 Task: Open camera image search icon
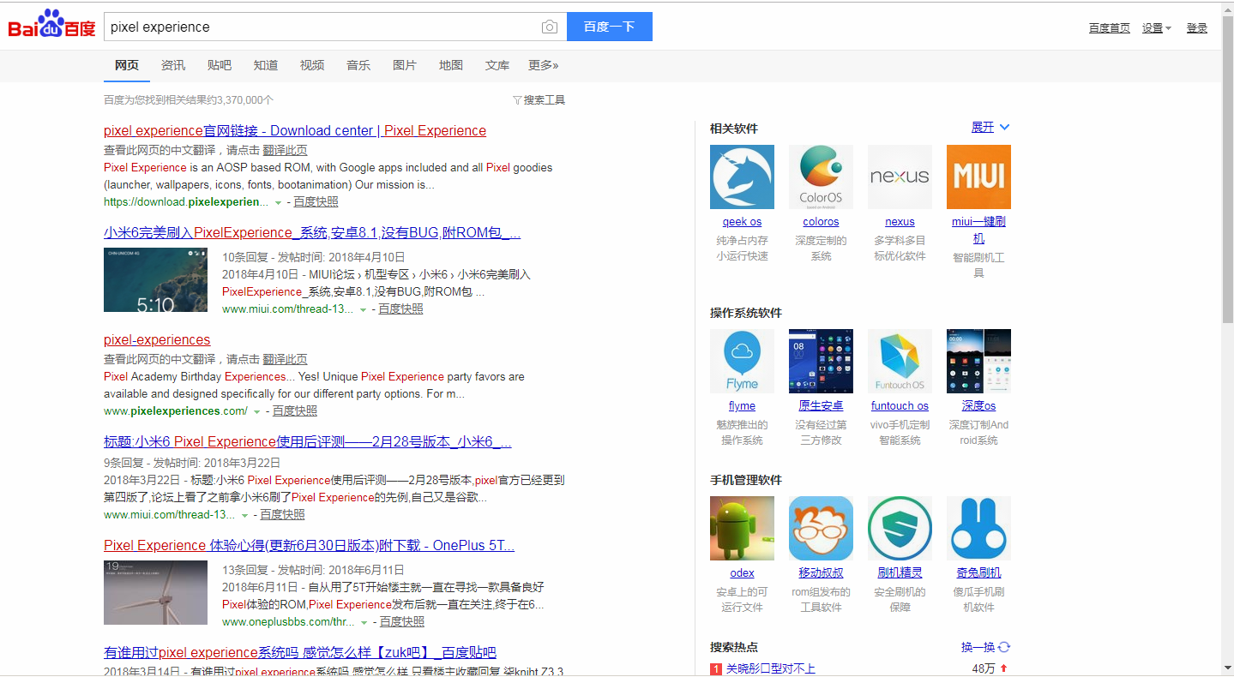pos(550,27)
